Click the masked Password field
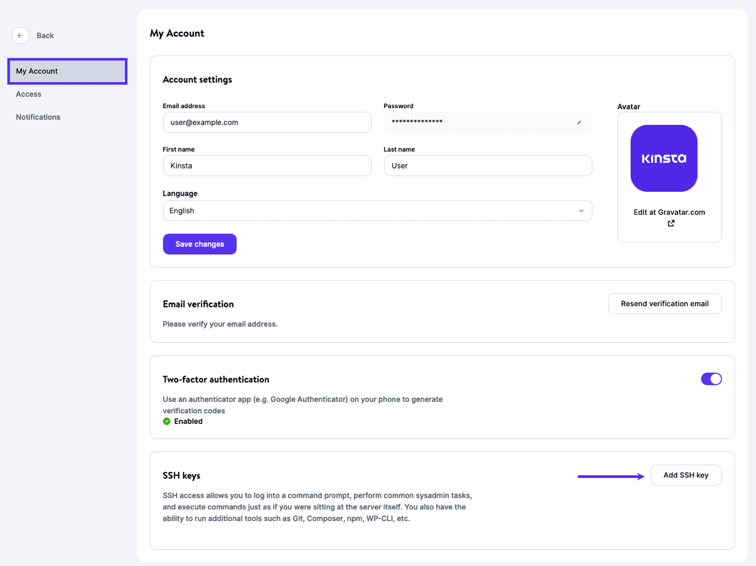The image size is (756, 566). 475,122
